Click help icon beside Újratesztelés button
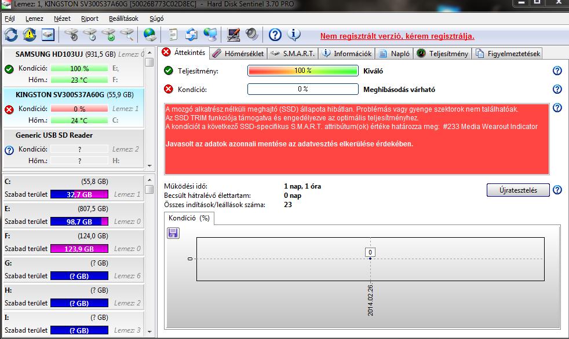The width and height of the screenshot is (569, 339). click(557, 190)
